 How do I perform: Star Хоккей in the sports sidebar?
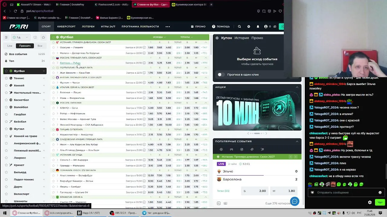coord(6,86)
